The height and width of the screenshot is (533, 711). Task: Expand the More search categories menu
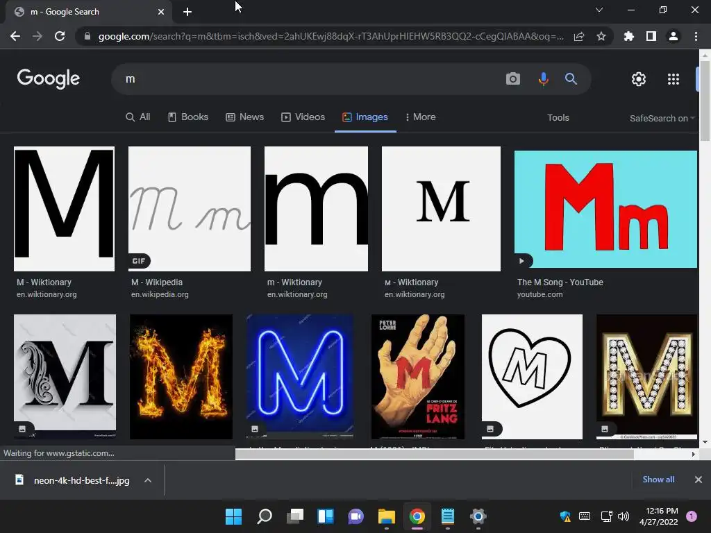(420, 117)
